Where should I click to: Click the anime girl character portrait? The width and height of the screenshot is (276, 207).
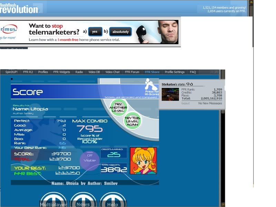click(143, 160)
